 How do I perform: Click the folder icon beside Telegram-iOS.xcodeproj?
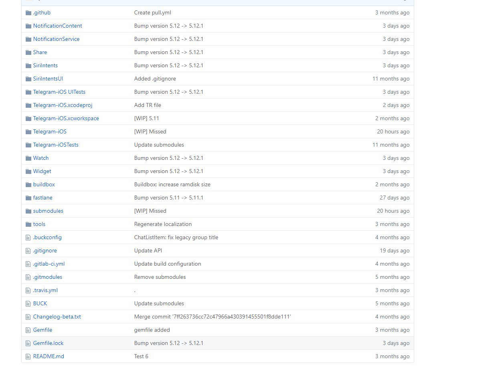click(x=28, y=105)
